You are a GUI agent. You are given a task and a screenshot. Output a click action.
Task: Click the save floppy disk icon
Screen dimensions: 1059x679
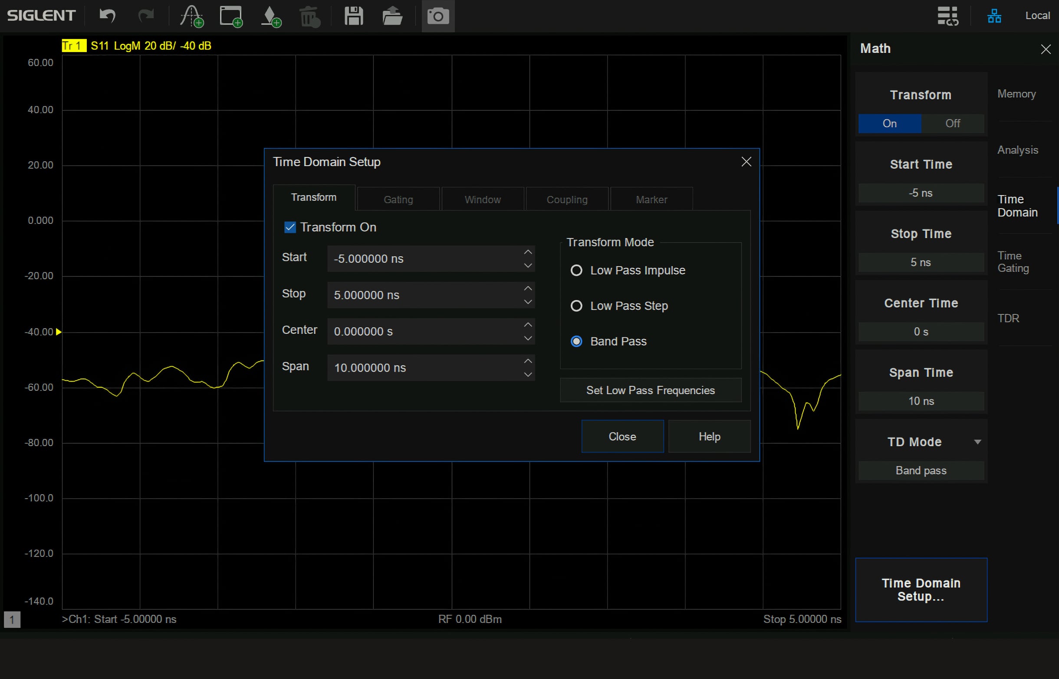[353, 16]
